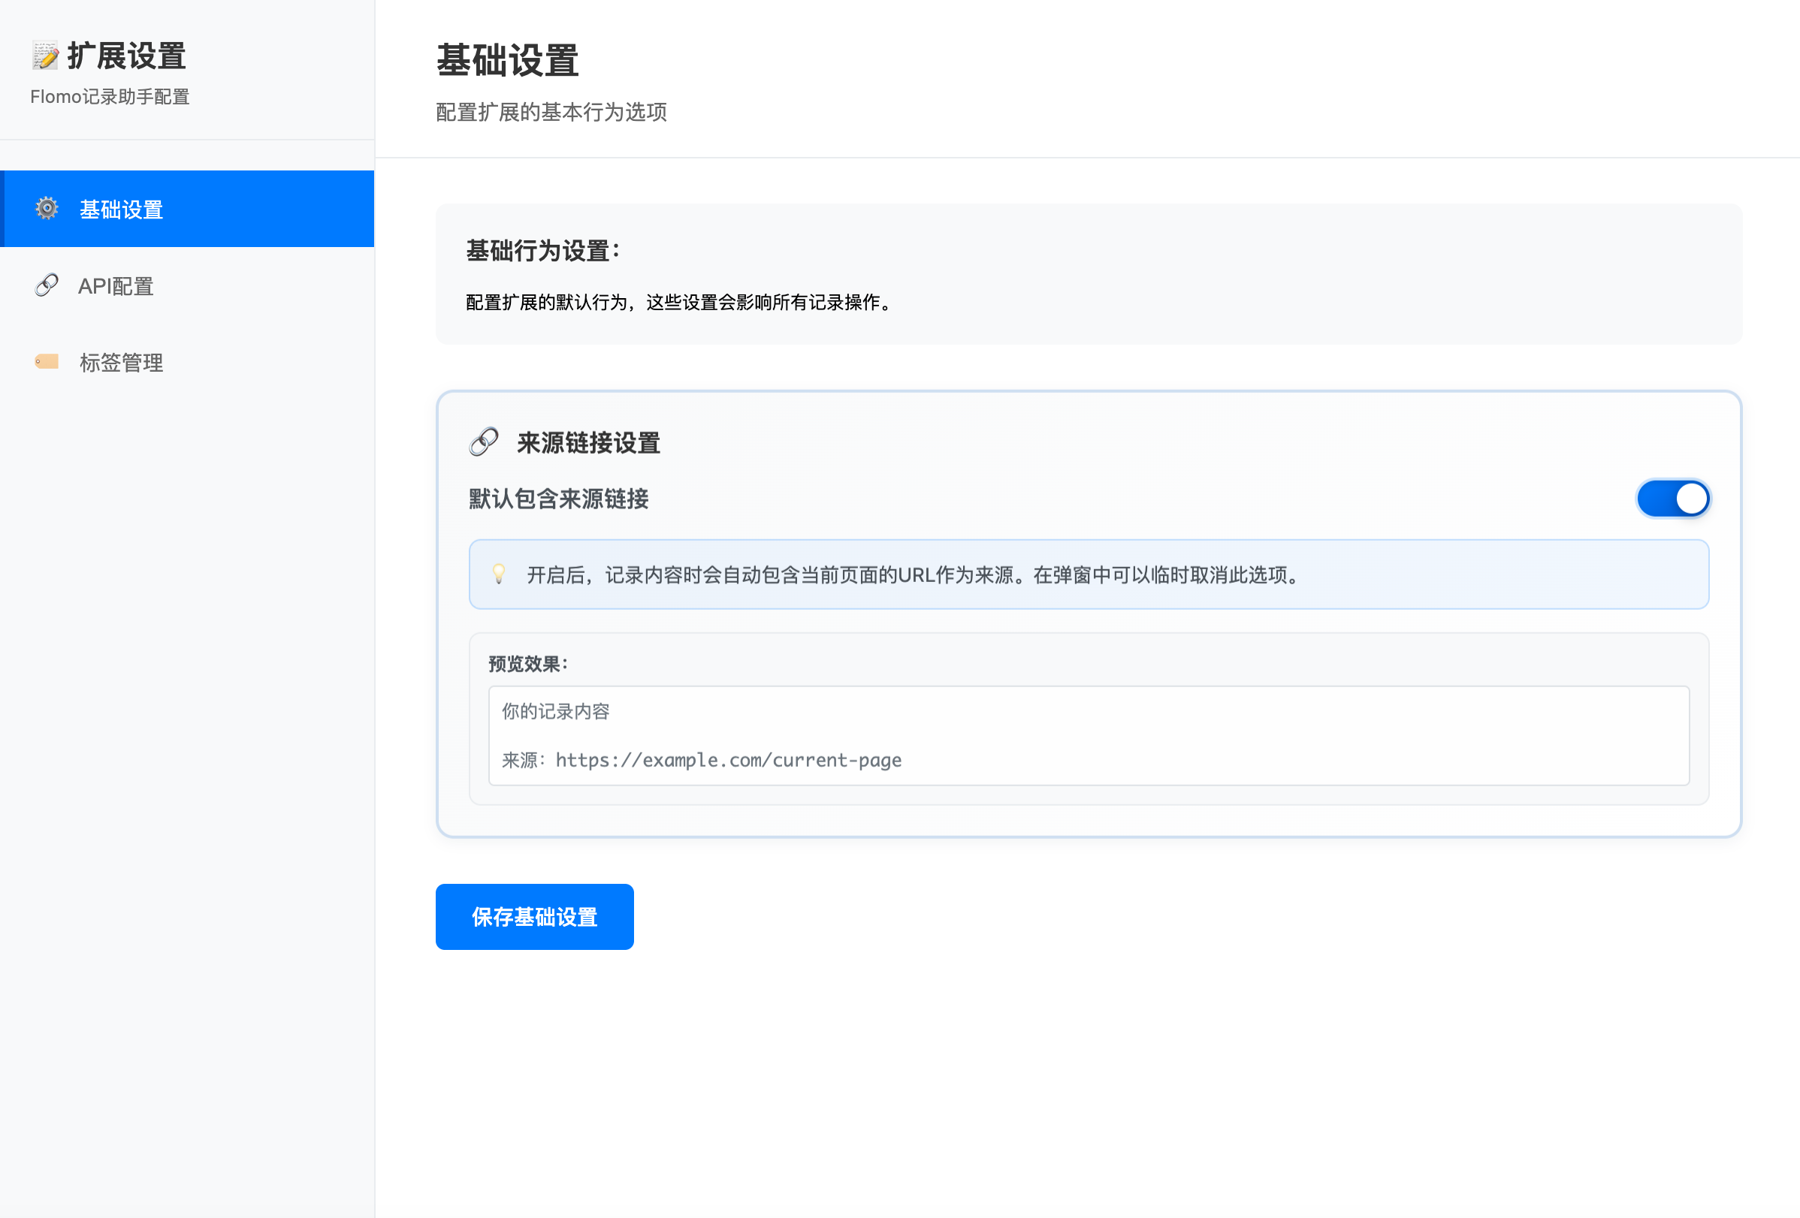Click the 扩展设置 sidebar title
1800x1218 pixels.
point(126,56)
